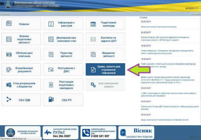Open Реєстрація податкових накладних tile
Screen dimensions: 201x140
pyautogui.click(x=63, y=85)
